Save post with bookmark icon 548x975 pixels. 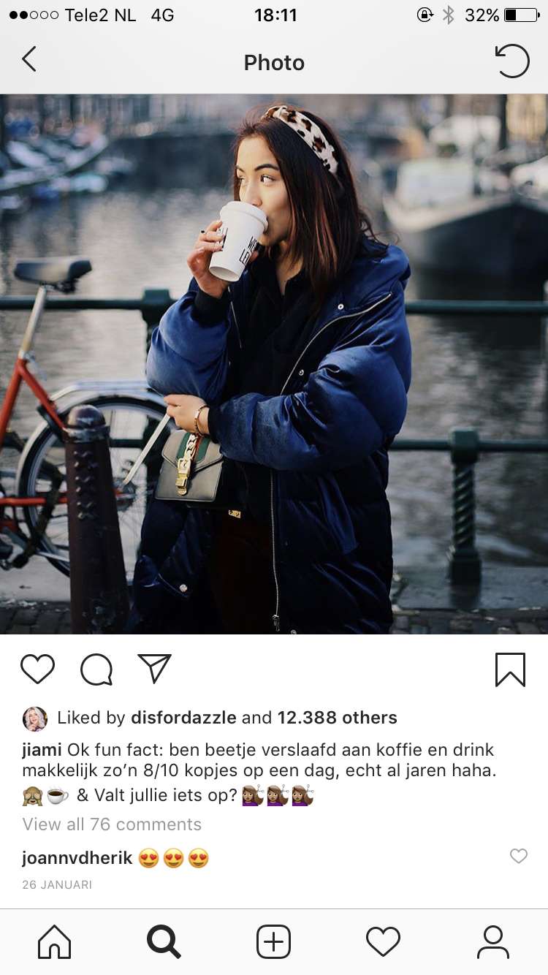pyautogui.click(x=510, y=669)
